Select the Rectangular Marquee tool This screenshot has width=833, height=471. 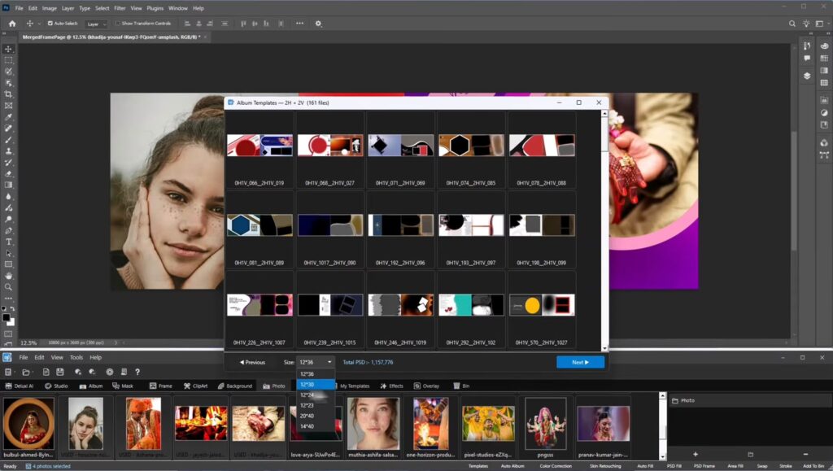pyautogui.click(x=8, y=60)
